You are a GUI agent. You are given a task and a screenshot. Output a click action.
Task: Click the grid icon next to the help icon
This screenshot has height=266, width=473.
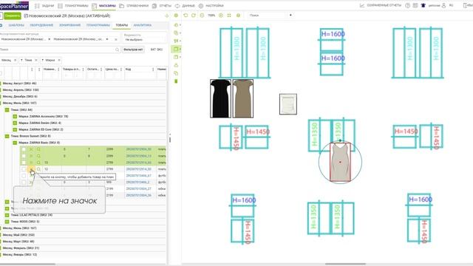(415, 5)
